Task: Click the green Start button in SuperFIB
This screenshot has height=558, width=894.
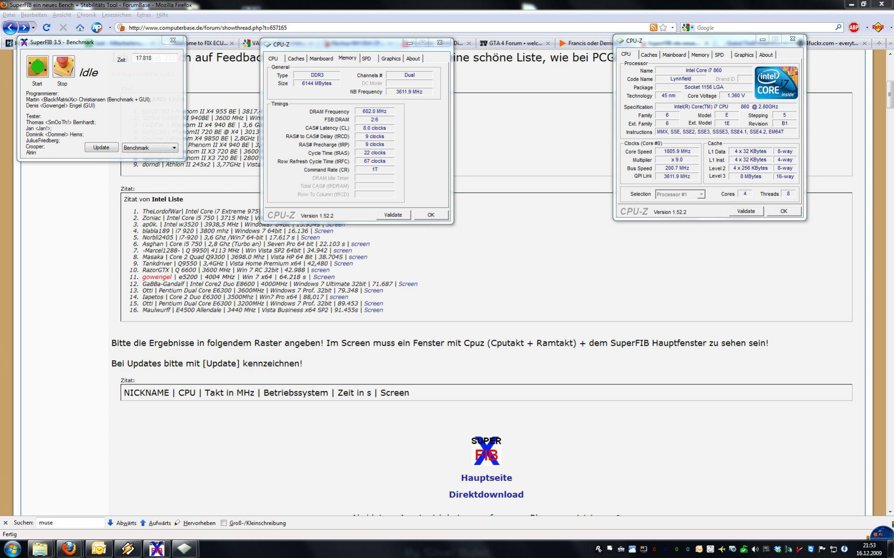Action: pyautogui.click(x=37, y=67)
